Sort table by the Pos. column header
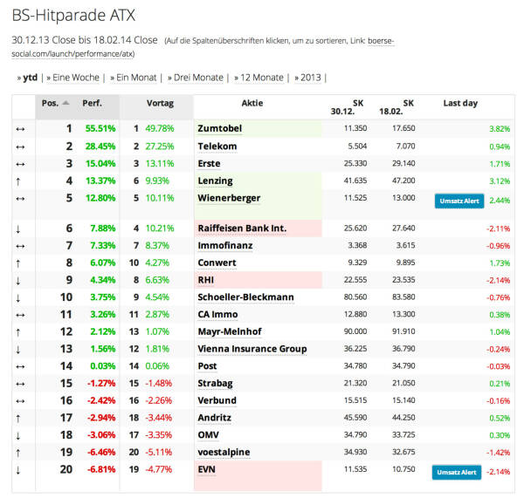The height and width of the screenshot is (498, 524). (x=51, y=103)
